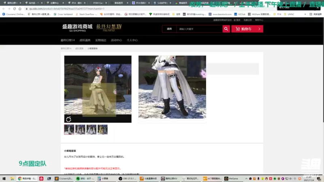This screenshot has height=182, width=324.
Task: Close the black notification popup at top right
Action: [318, 7]
